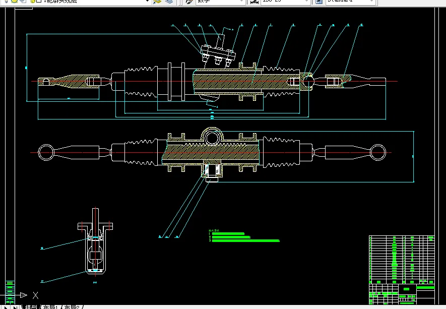446x309 pixels.
Task: Open the dimension style dropdown ISO-25
Action: pyautogui.click(x=285, y=2)
